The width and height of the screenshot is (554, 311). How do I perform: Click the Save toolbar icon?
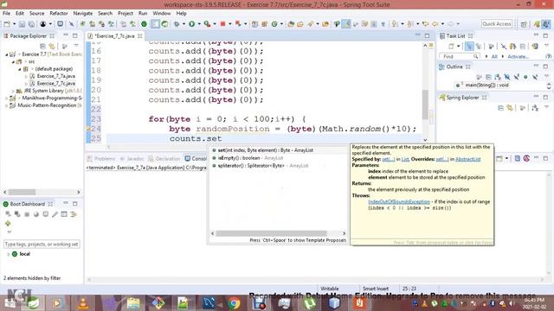click(x=22, y=24)
